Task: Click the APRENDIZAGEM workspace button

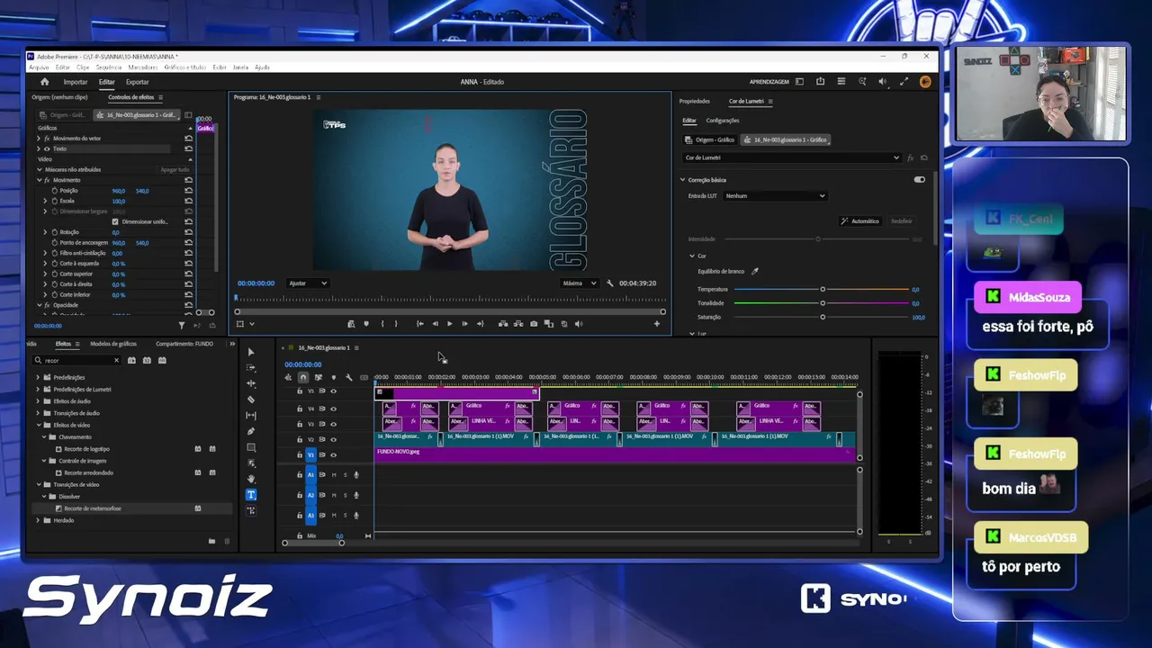Action: 769,82
